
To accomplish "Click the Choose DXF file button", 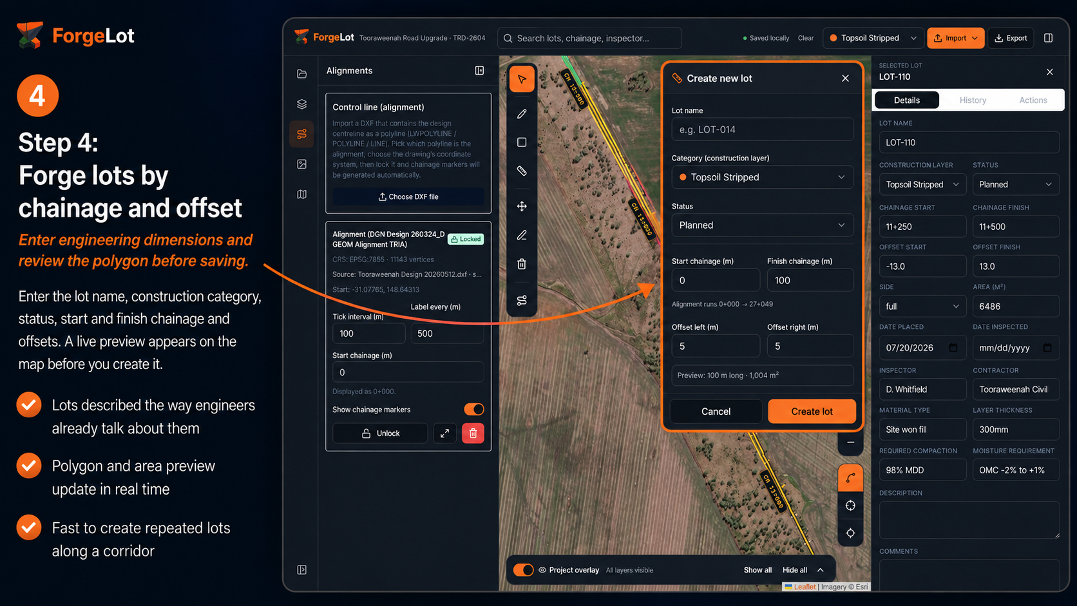I will pos(408,196).
